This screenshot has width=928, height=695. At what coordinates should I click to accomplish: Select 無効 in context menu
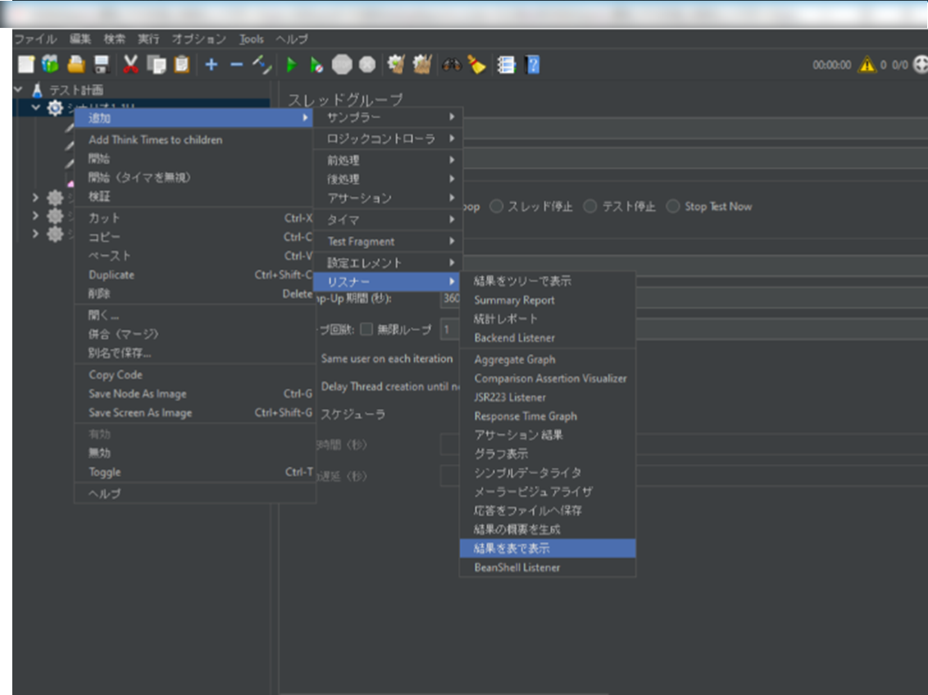pyautogui.click(x=195, y=453)
